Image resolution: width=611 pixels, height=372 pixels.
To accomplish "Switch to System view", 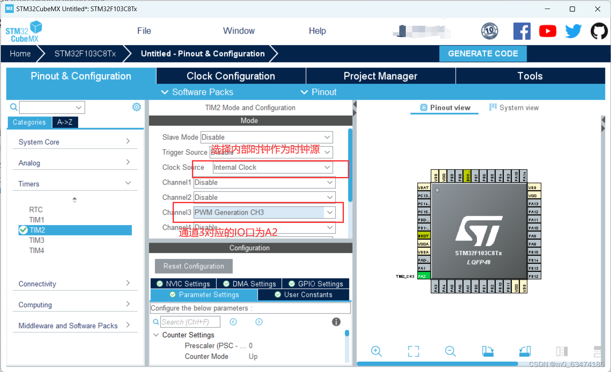I will click(514, 107).
